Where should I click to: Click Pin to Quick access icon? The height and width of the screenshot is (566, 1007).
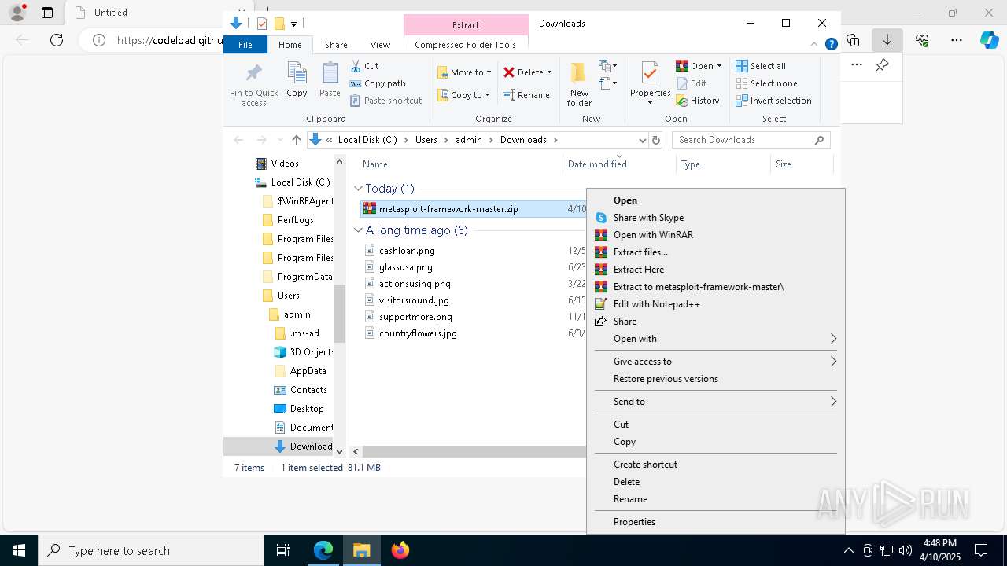253,74
